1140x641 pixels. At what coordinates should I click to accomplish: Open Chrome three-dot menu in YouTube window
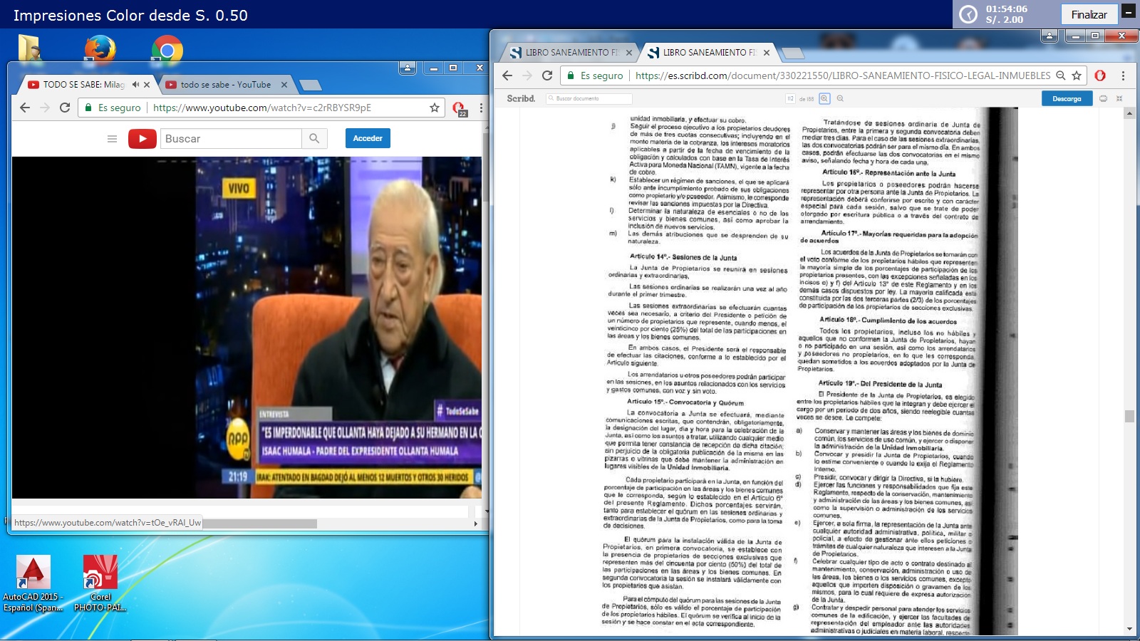(481, 108)
